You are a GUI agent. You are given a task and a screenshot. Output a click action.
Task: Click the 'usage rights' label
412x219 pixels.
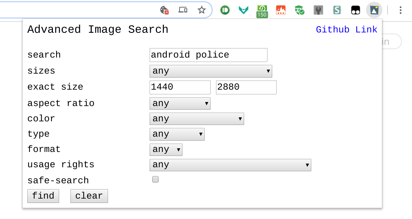61,165
